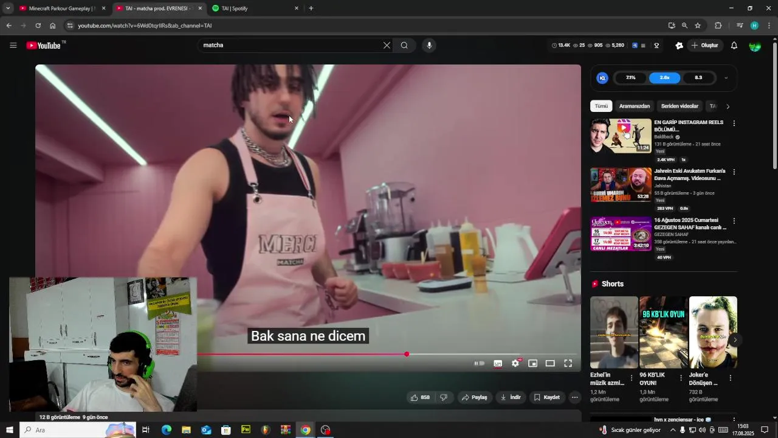Go to the YouTube home logo

click(x=43, y=46)
